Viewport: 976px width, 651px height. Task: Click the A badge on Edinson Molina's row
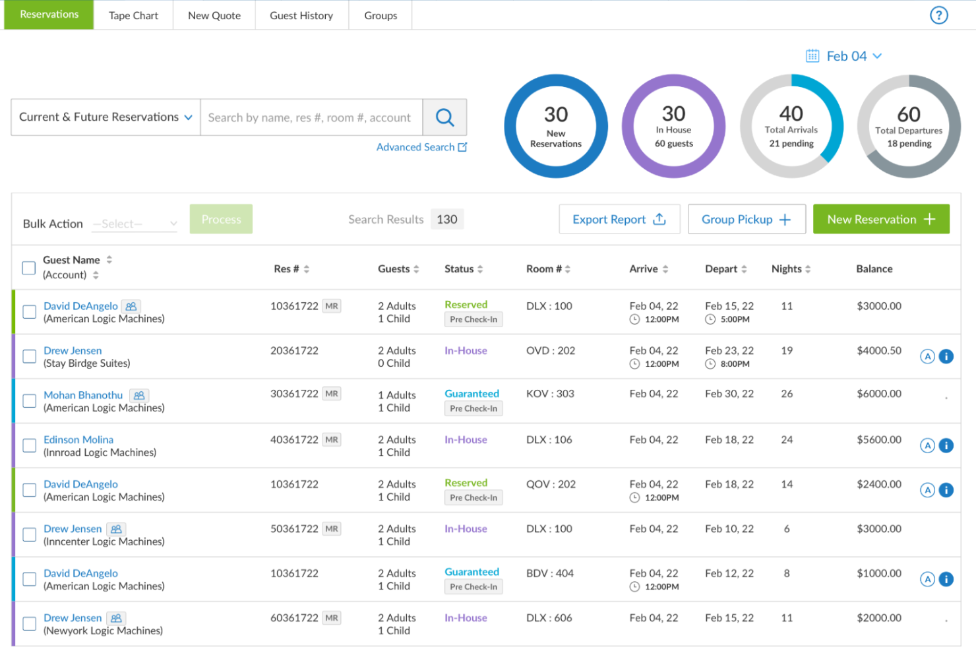tap(928, 445)
